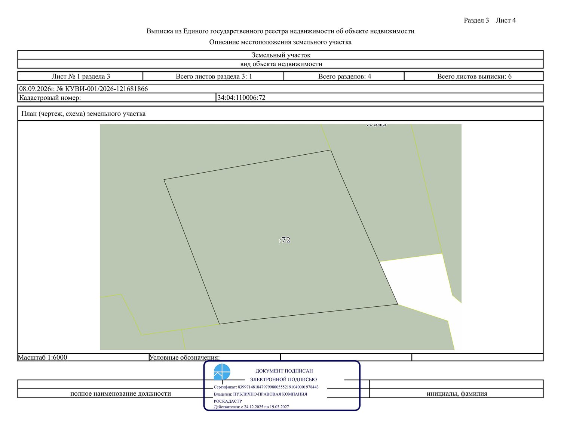561x433 pixels.
Task: Click the 'Масштаб 1:6000' scale cell
Action: click(83, 357)
